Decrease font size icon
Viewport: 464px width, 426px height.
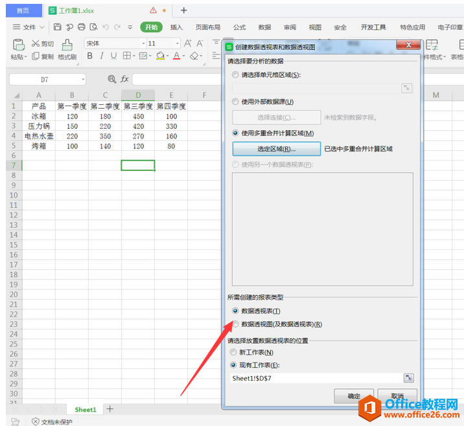click(x=200, y=43)
